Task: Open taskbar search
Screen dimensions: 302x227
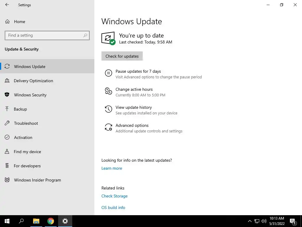Action: click(21, 221)
